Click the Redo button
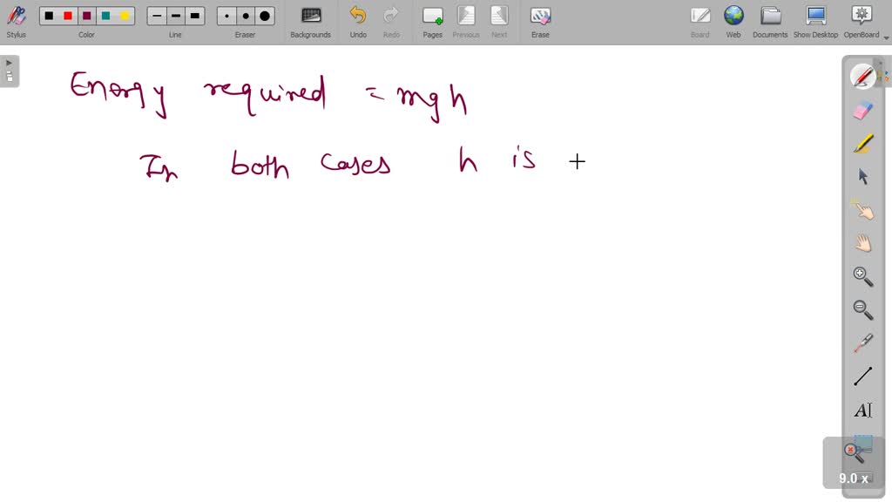The width and height of the screenshot is (892, 502). (391, 22)
